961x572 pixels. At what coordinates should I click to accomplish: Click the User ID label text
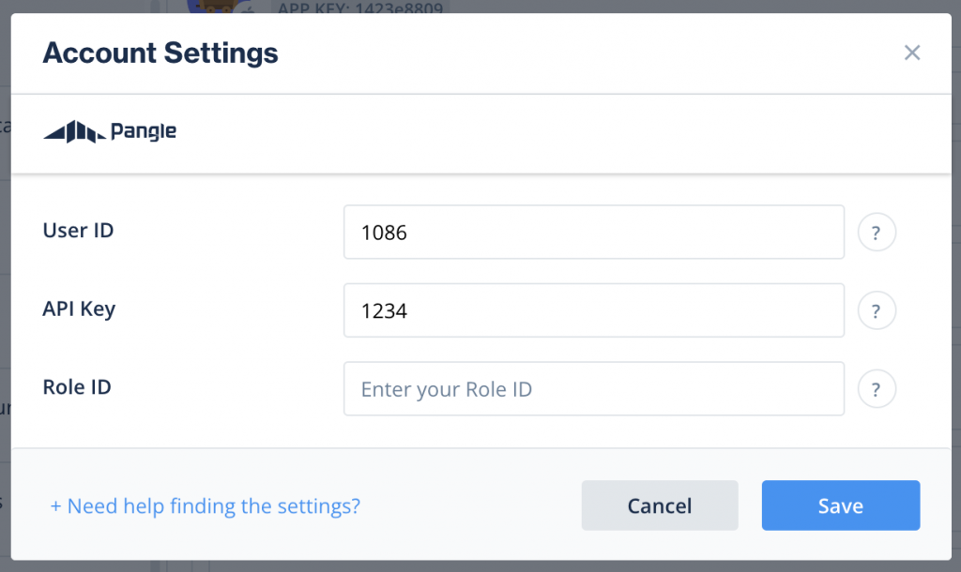[79, 230]
